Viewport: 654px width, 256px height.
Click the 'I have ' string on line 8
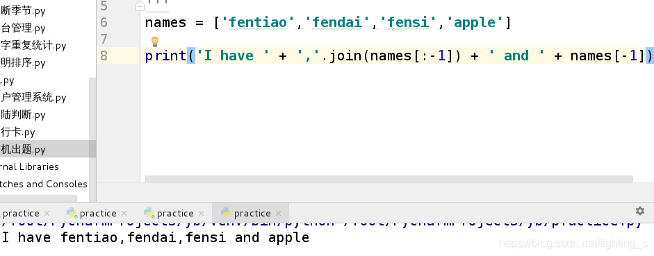click(x=233, y=56)
